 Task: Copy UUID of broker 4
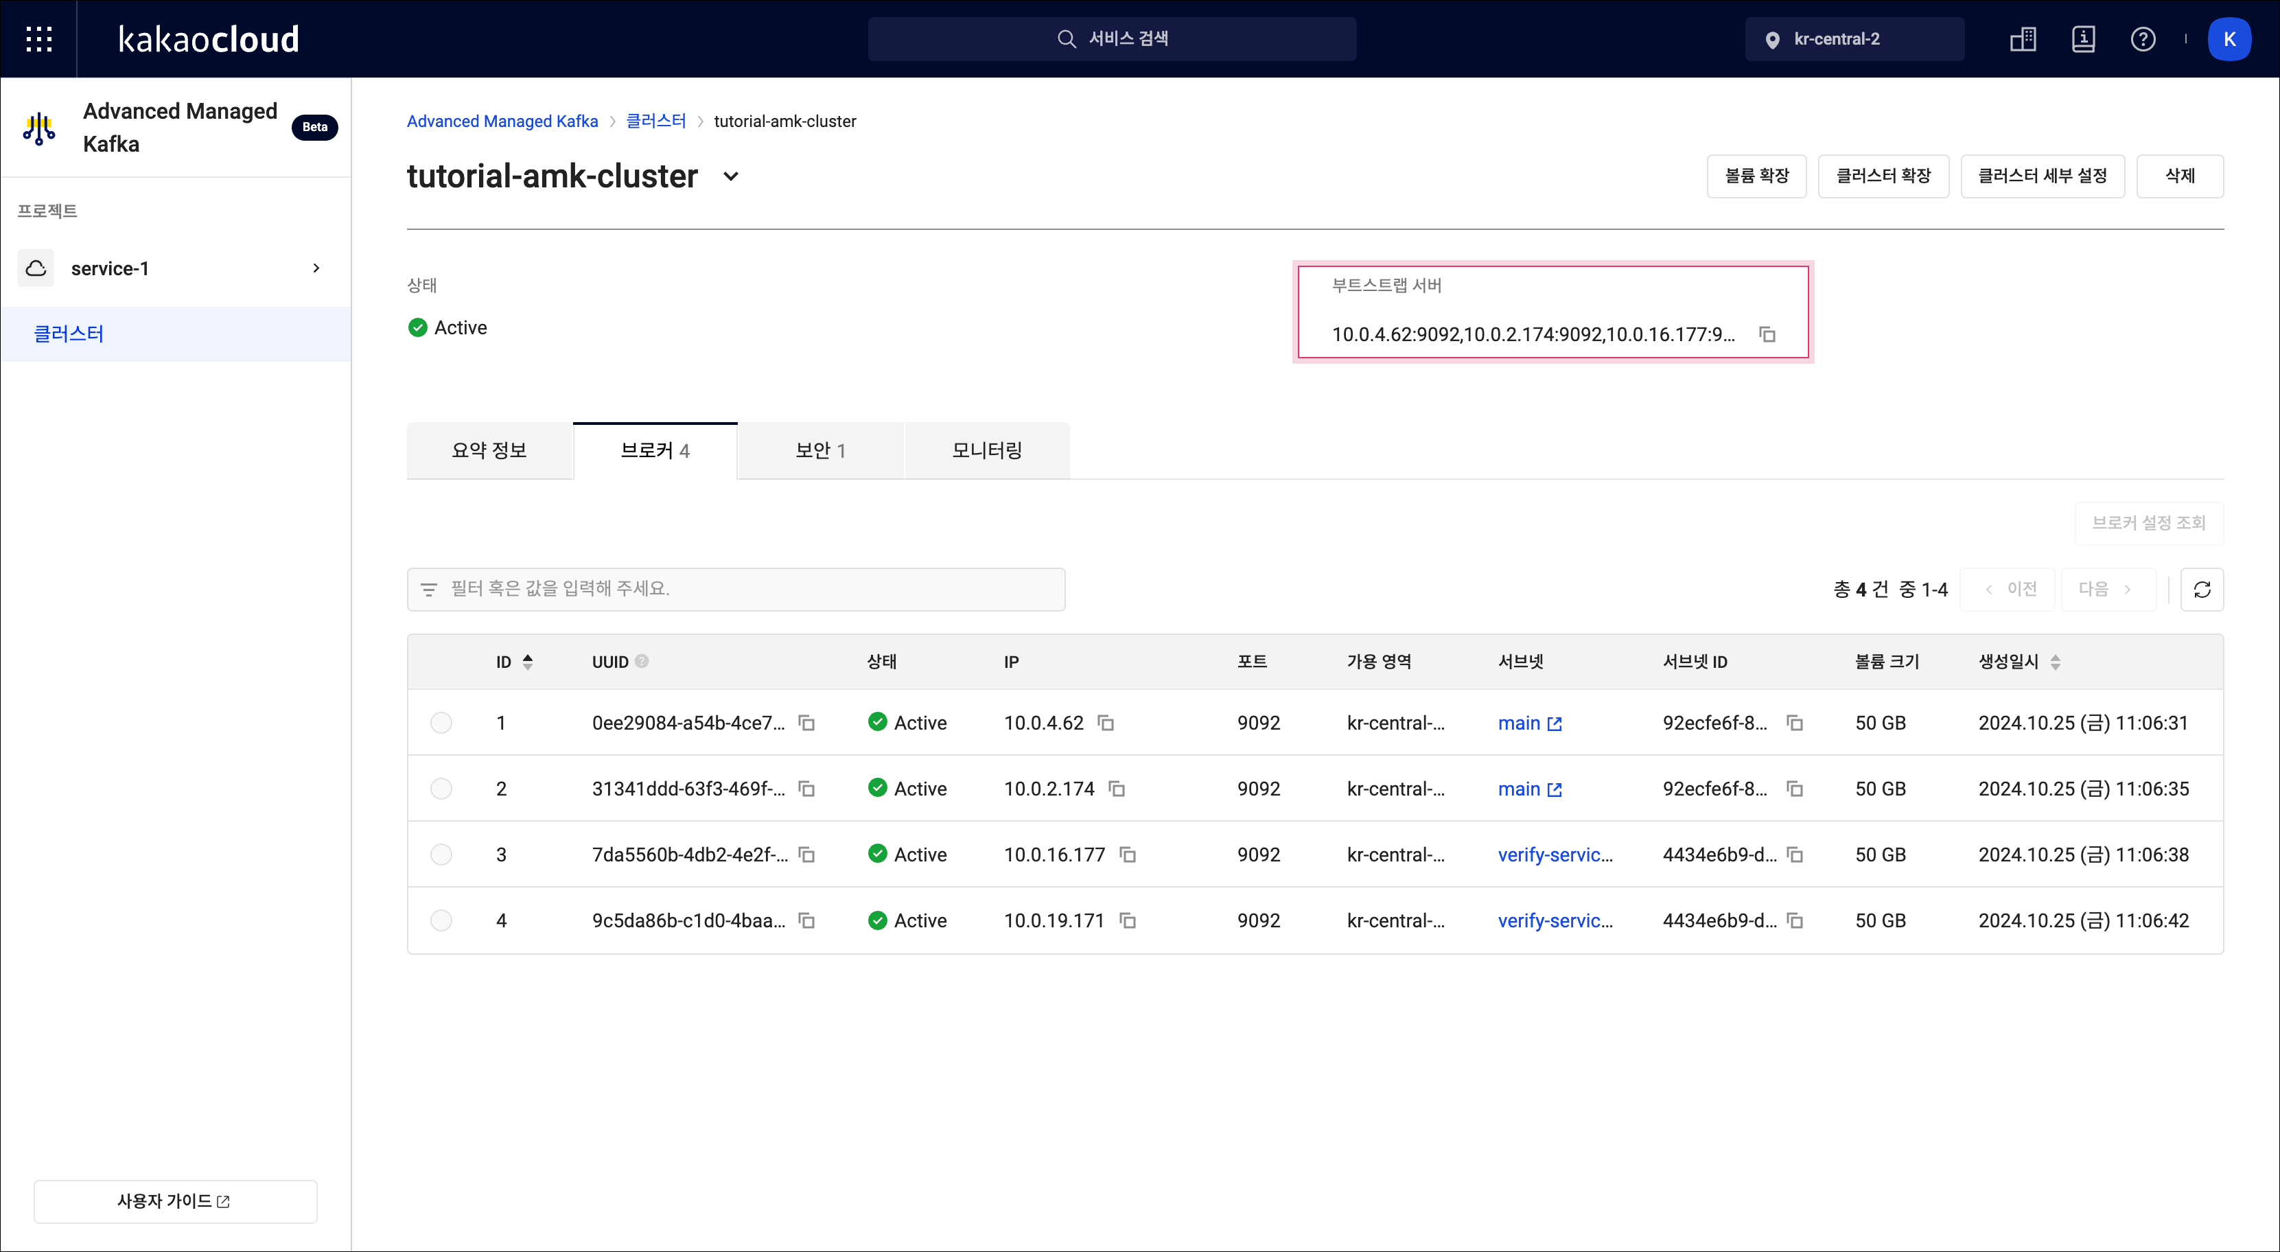coord(806,920)
